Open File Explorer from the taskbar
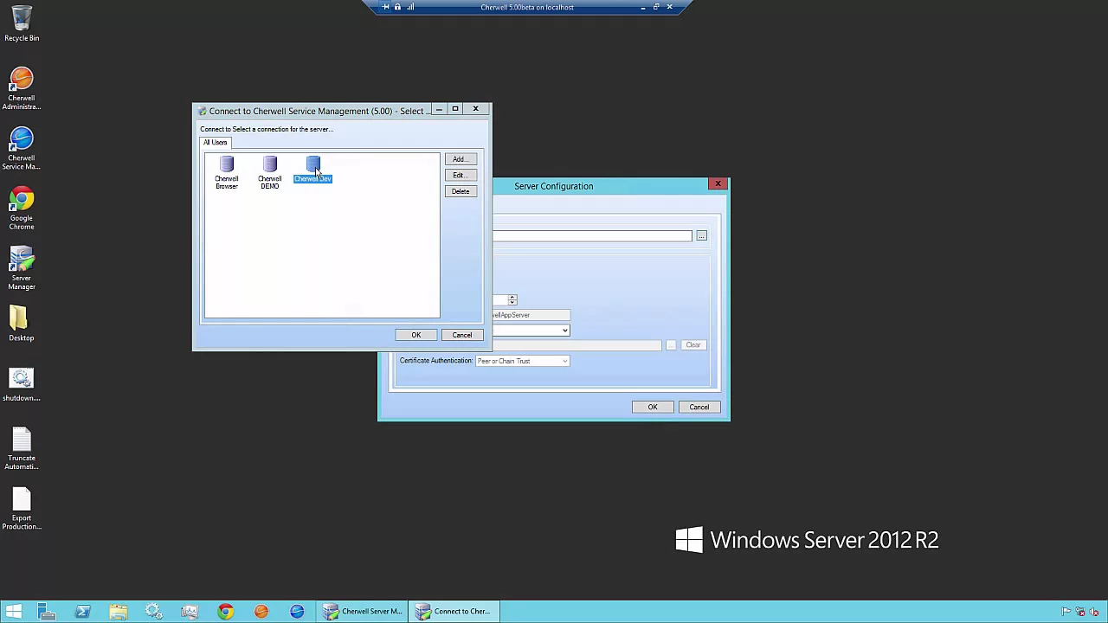This screenshot has width=1108, height=623. tap(119, 612)
